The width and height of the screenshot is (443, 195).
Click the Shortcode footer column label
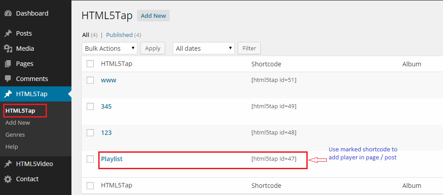pyautogui.click(x=267, y=186)
